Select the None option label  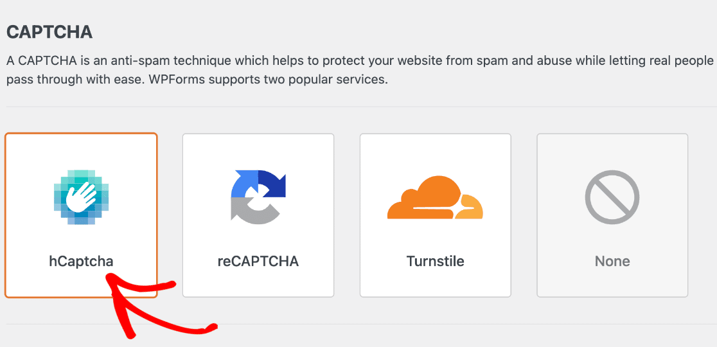pos(612,262)
